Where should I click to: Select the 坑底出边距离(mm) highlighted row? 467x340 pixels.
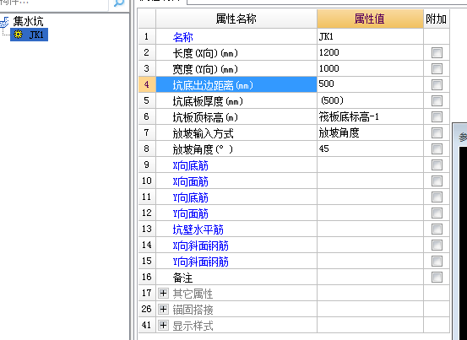236,84
